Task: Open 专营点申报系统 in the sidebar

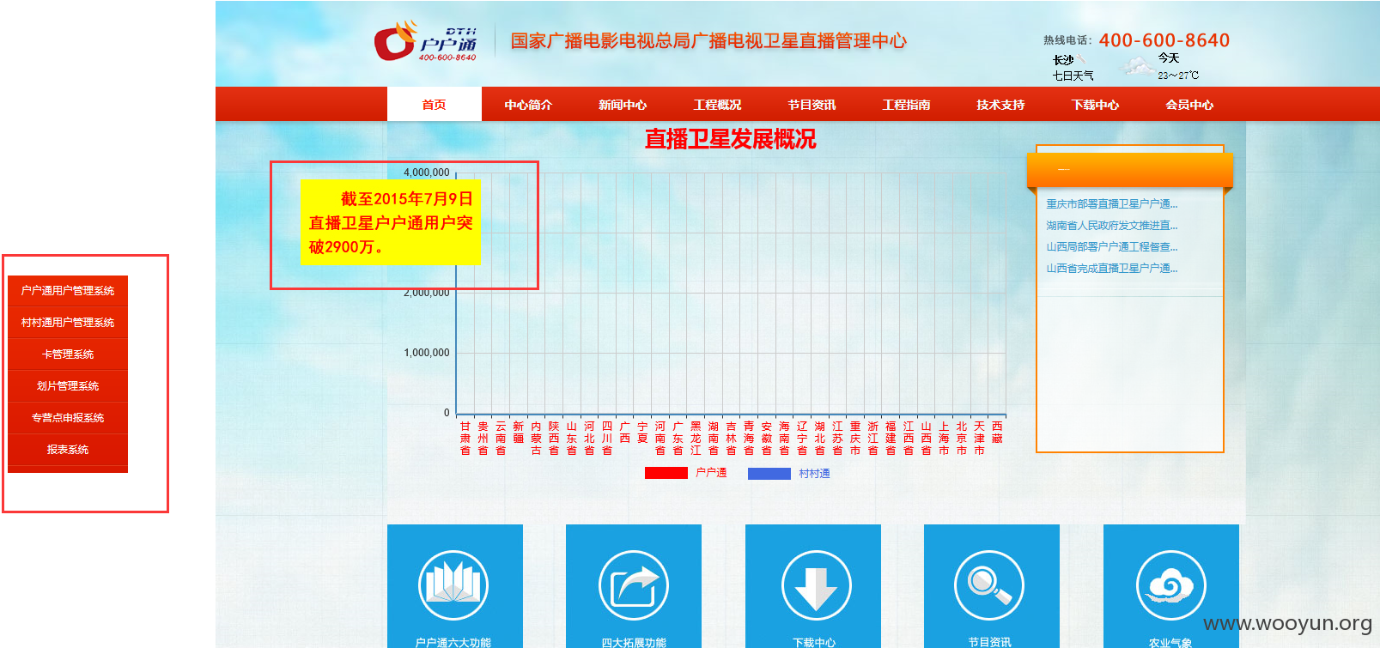Action: (x=68, y=418)
